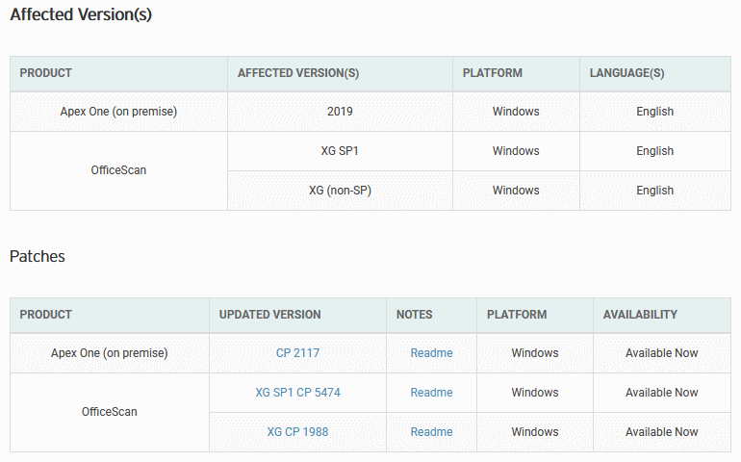Click the "2019" version cell

[340, 112]
